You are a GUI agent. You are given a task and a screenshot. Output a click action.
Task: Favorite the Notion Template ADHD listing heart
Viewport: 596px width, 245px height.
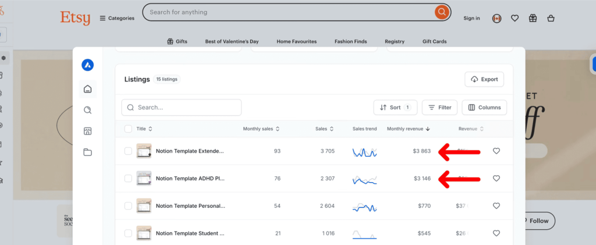(x=496, y=179)
